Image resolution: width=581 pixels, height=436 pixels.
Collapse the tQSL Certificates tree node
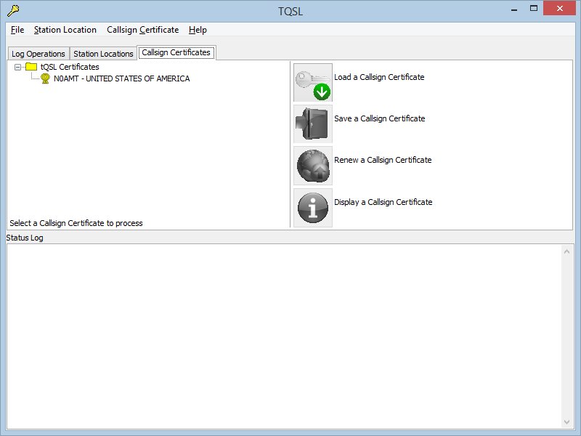click(17, 67)
